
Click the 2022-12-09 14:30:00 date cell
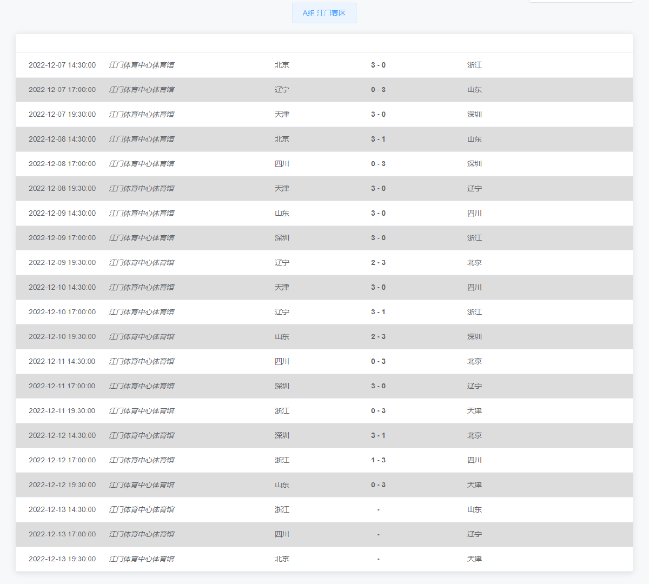(62, 213)
